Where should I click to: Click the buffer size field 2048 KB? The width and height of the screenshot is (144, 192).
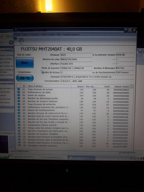point(125,55)
